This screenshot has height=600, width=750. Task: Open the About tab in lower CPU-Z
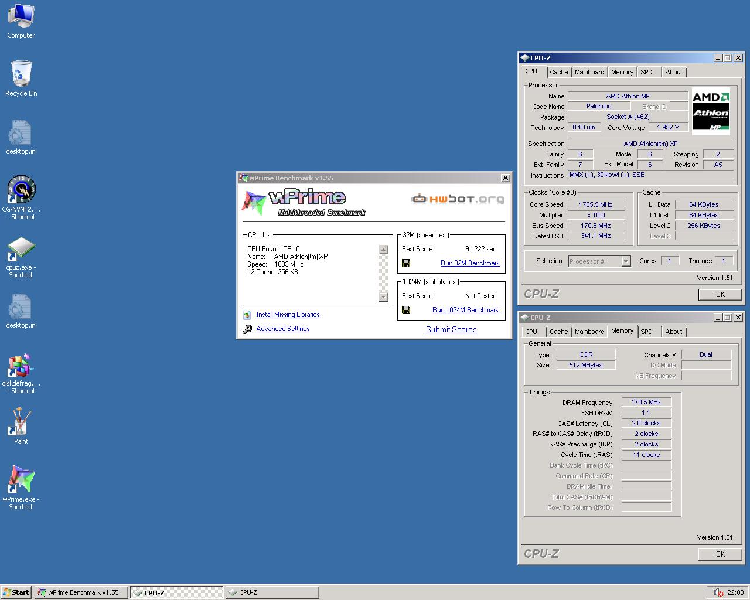673,332
